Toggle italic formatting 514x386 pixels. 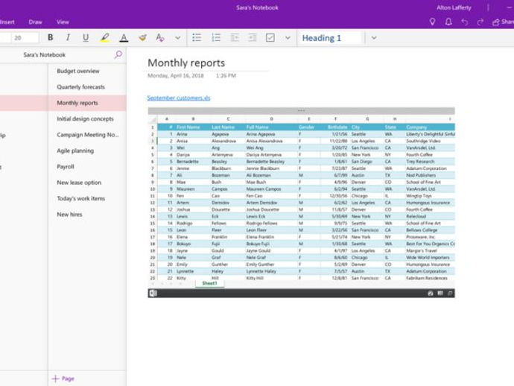68,38
